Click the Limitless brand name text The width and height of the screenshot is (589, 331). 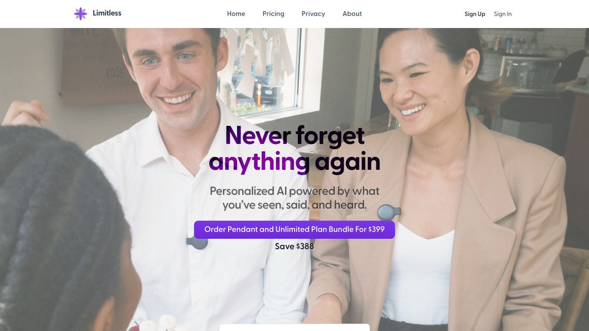pyautogui.click(x=107, y=13)
